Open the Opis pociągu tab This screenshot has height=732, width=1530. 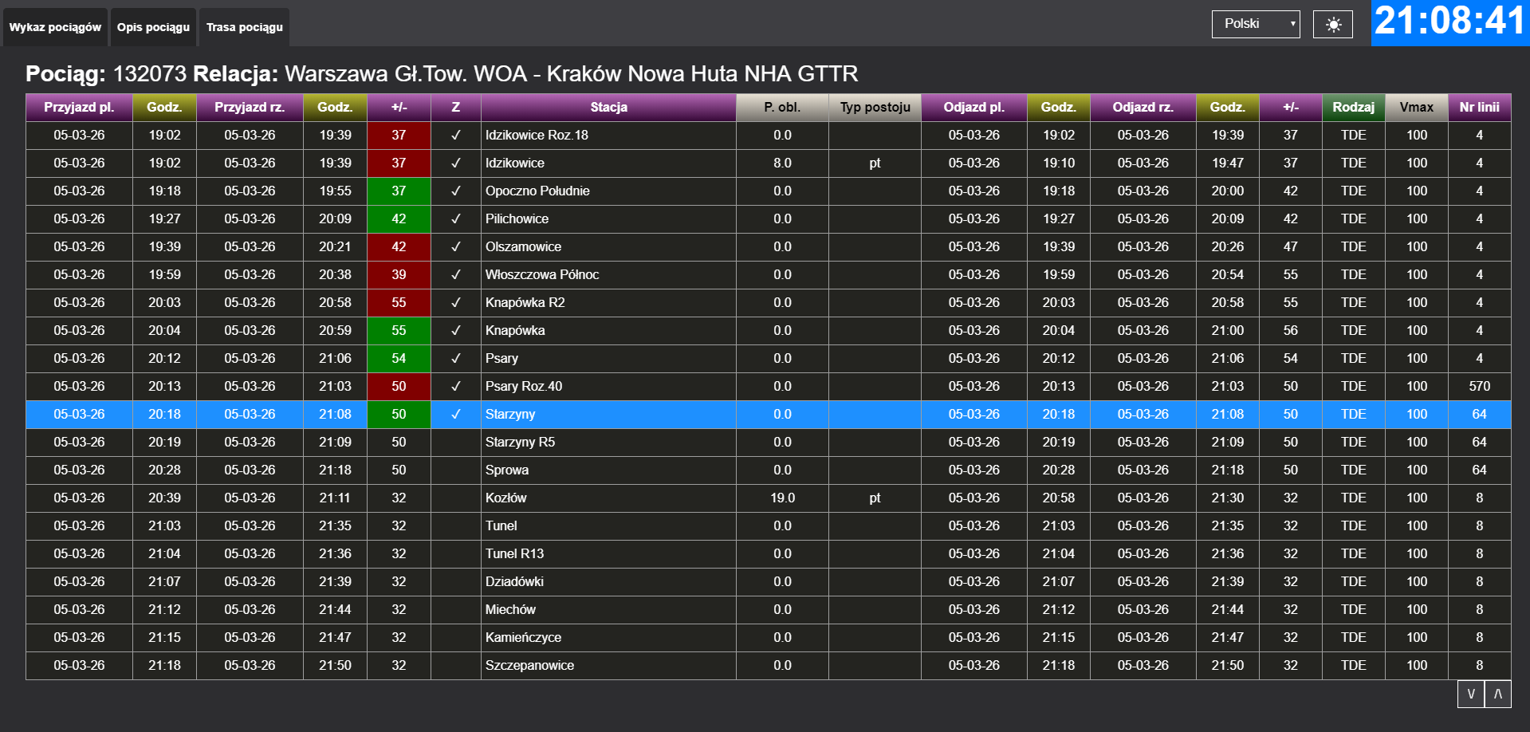pyautogui.click(x=153, y=27)
